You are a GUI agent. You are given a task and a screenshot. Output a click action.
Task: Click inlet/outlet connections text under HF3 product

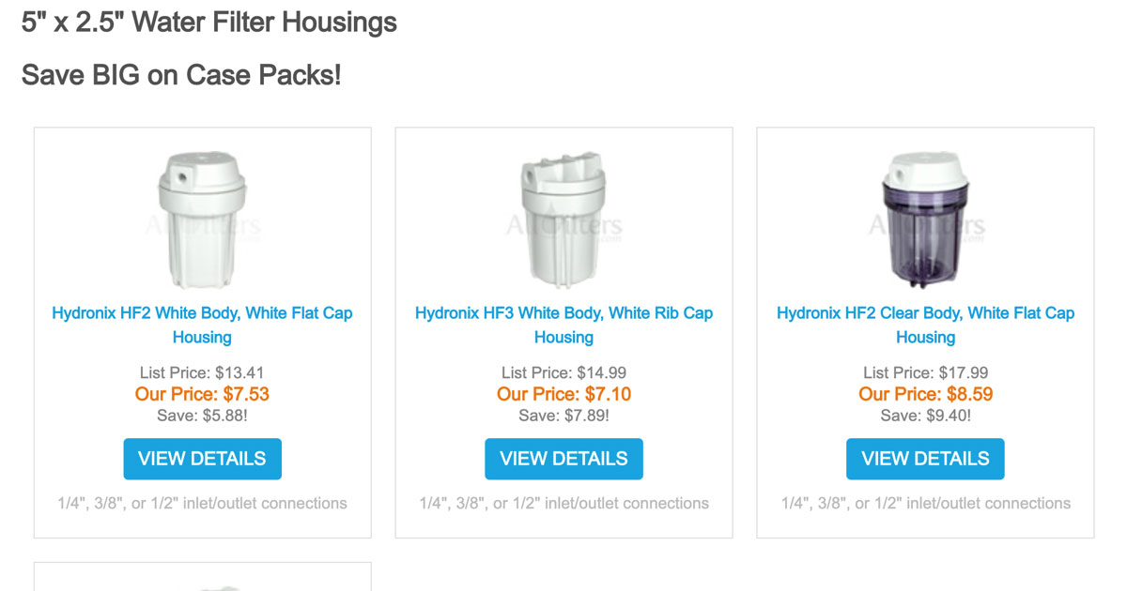[x=563, y=503]
